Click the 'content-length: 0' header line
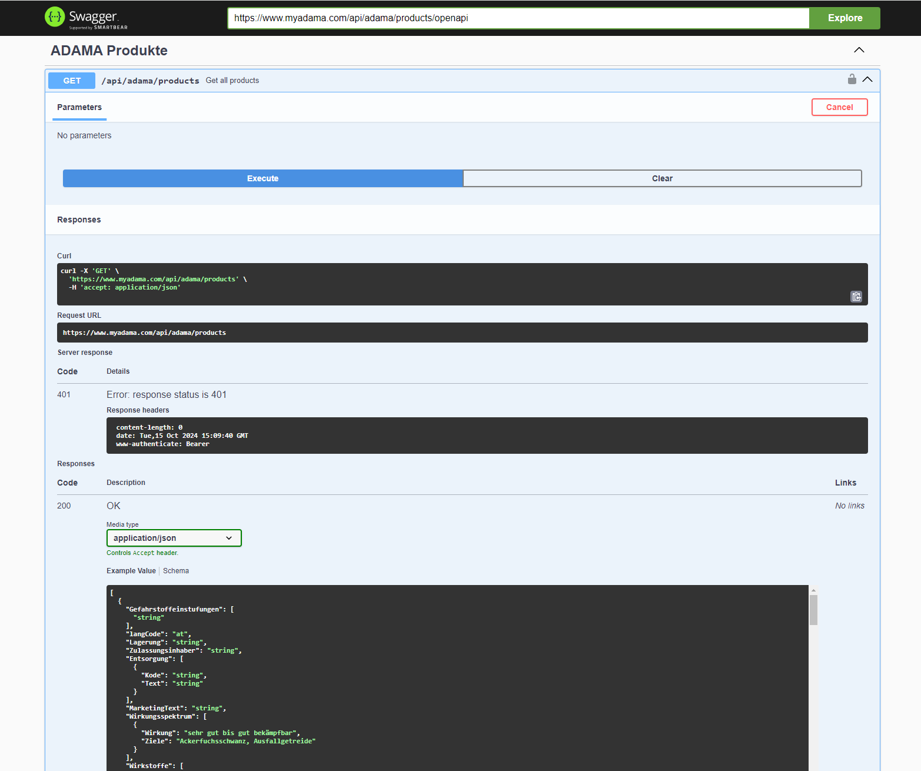 click(149, 427)
